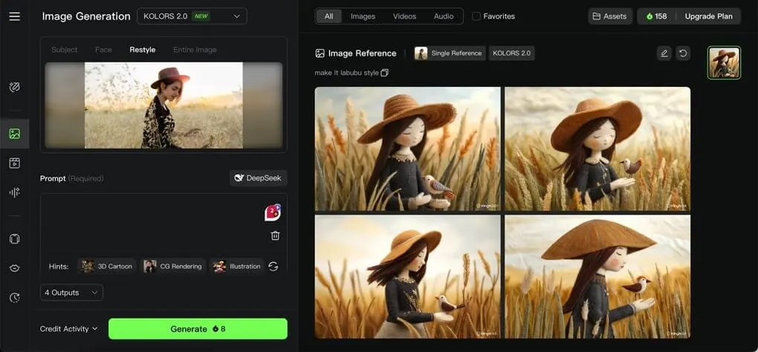Image resolution: width=758 pixels, height=352 pixels.
Task: Select the 3D Cartoon hint
Action: 107,266
